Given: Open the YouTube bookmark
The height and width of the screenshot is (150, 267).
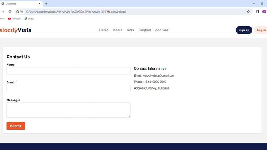Looking at the screenshot, I should tap(14, 18).
